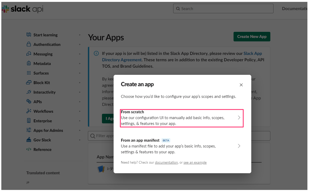The image size is (309, 191).
Task: Click the Documentation header link
Action: coord(295,8)
